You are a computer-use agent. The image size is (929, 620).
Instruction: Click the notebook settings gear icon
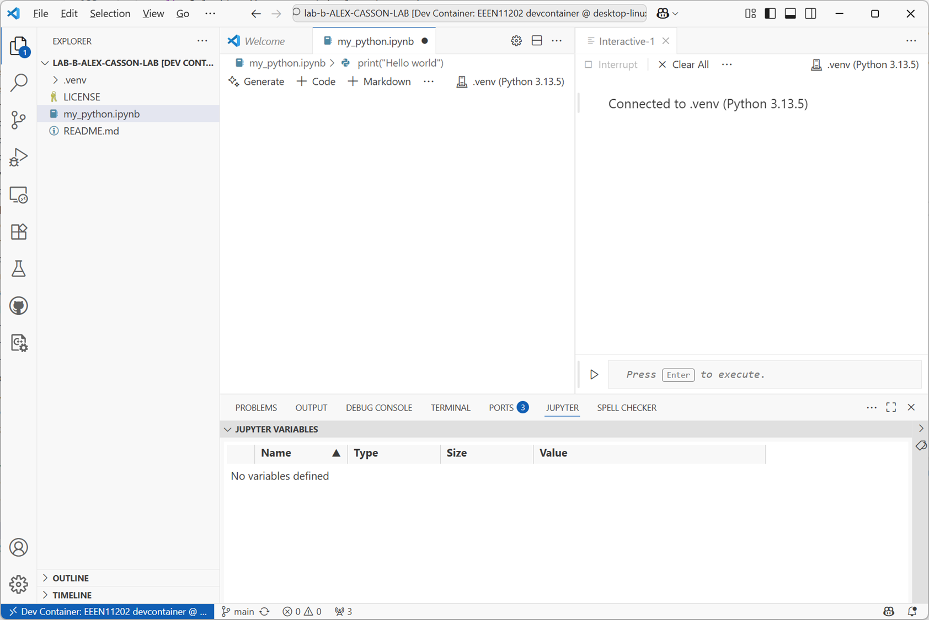tap(516, 41)
